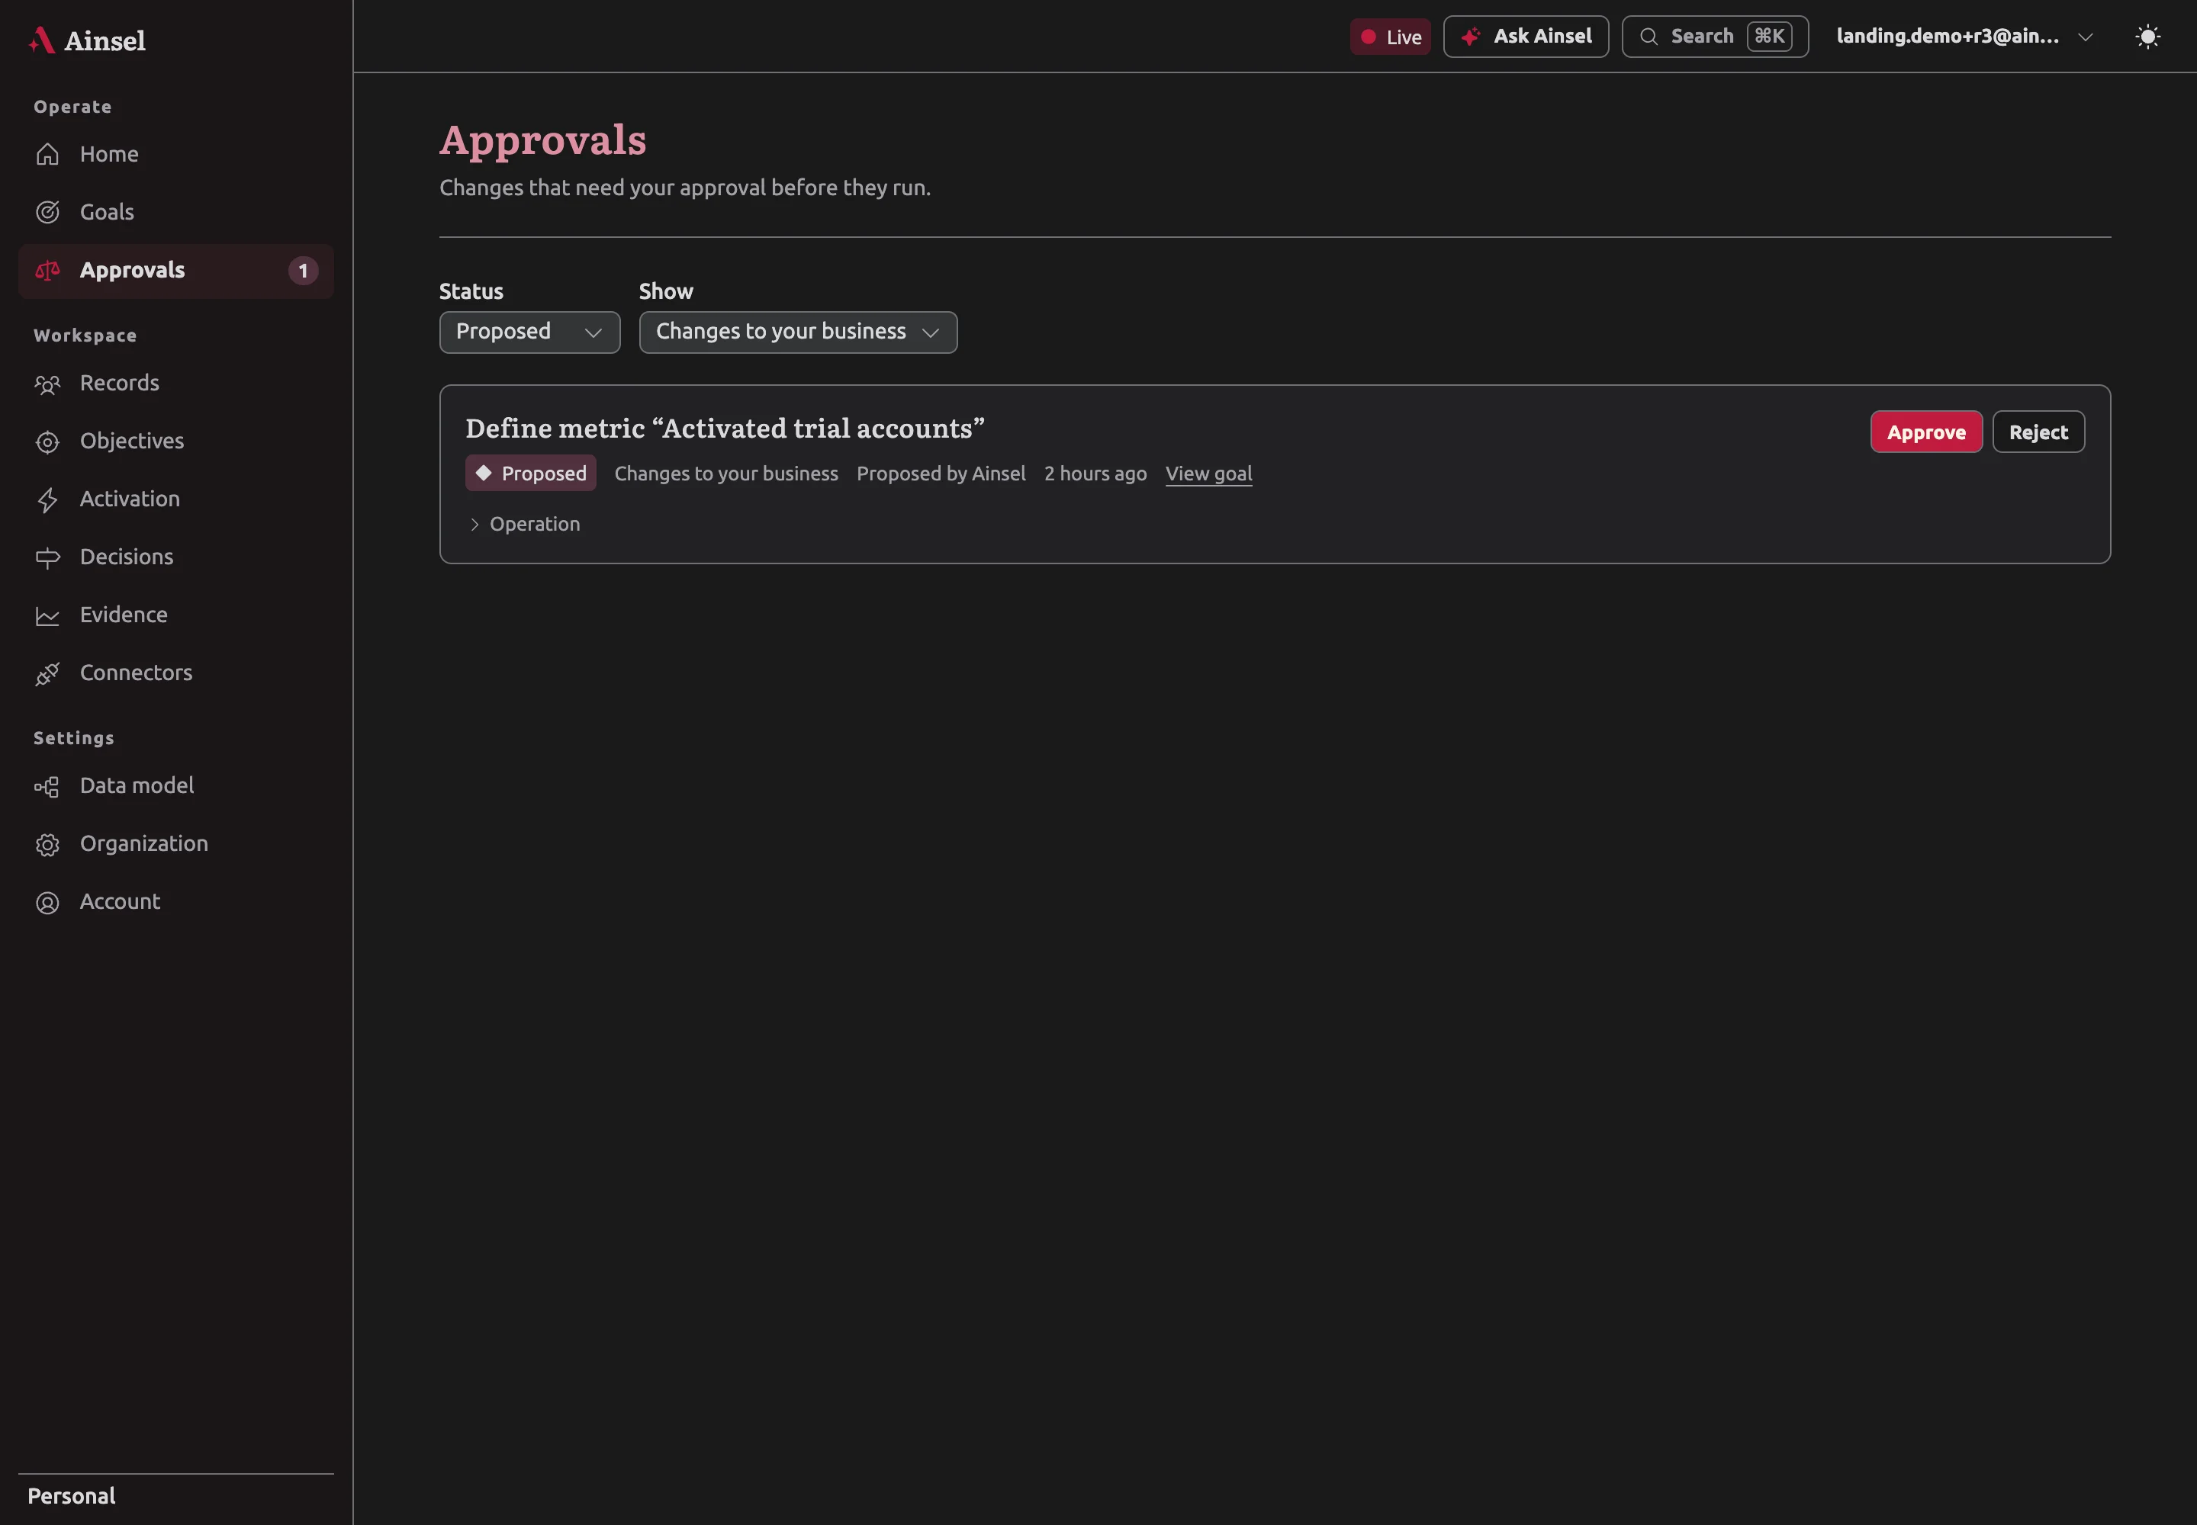
Task: Click the 'Proposed by Ainsel' text
Action: click(941, 473)
